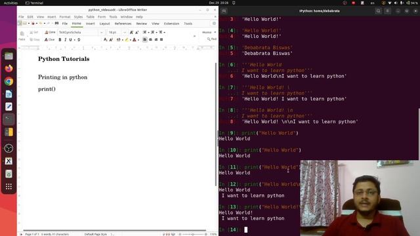Click the zoom slider in Writer status bar
Image resolution: width=420 pixels, height=236 pixels.
point(192,234)
